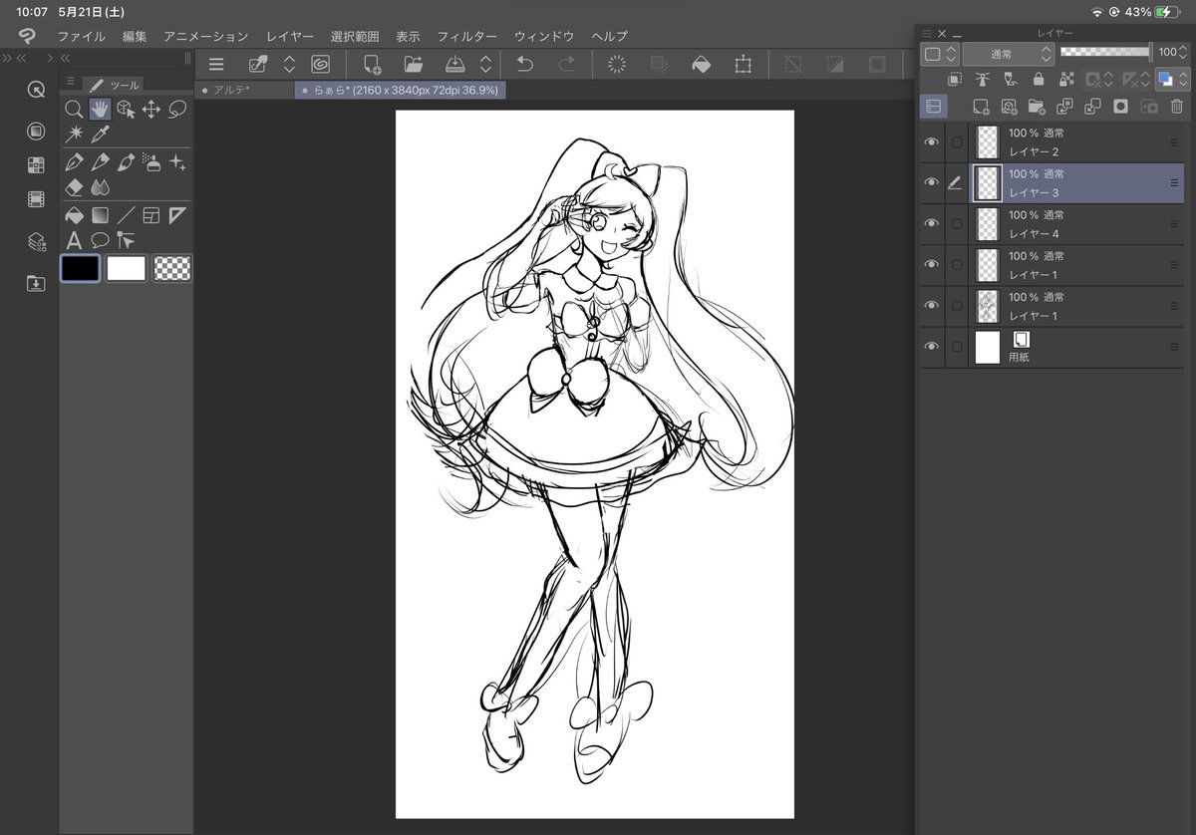This screenshot has height=835, width=1196.
Task: Delete layer with the trash can icon
Action: point(1176,106)
